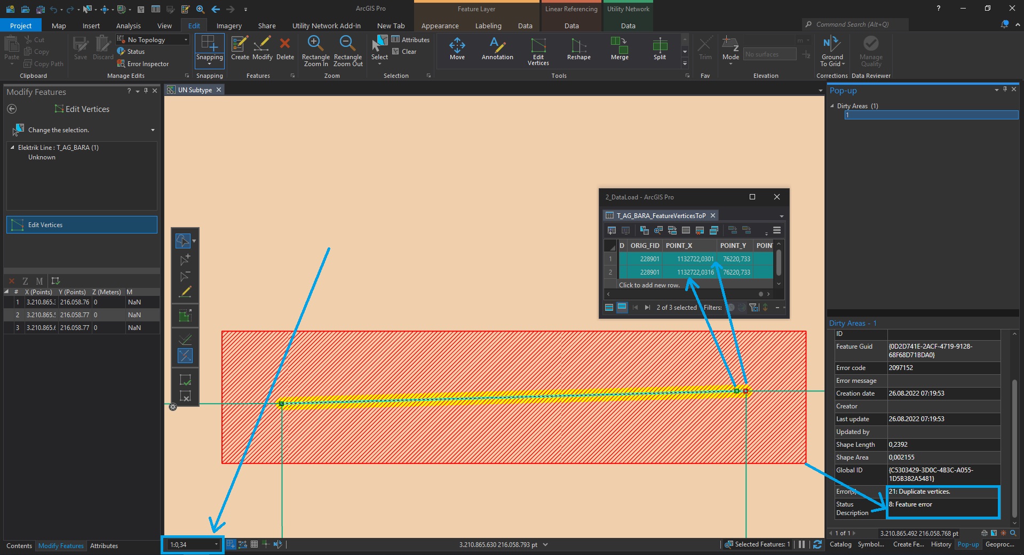
Task: Click Switch Selection in table toolbar
Action: (x=672, y=230)
